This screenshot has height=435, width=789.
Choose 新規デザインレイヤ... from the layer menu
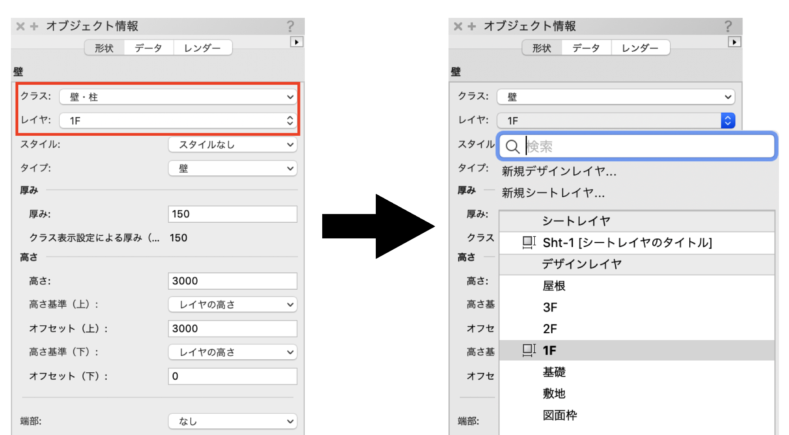(559, 171)
